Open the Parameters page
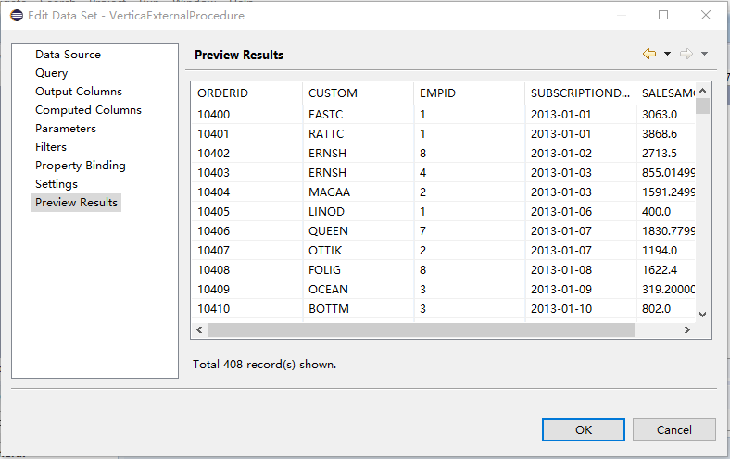This screenshot has height=459, width=730. pyautogui.click(x=66, y=129)
